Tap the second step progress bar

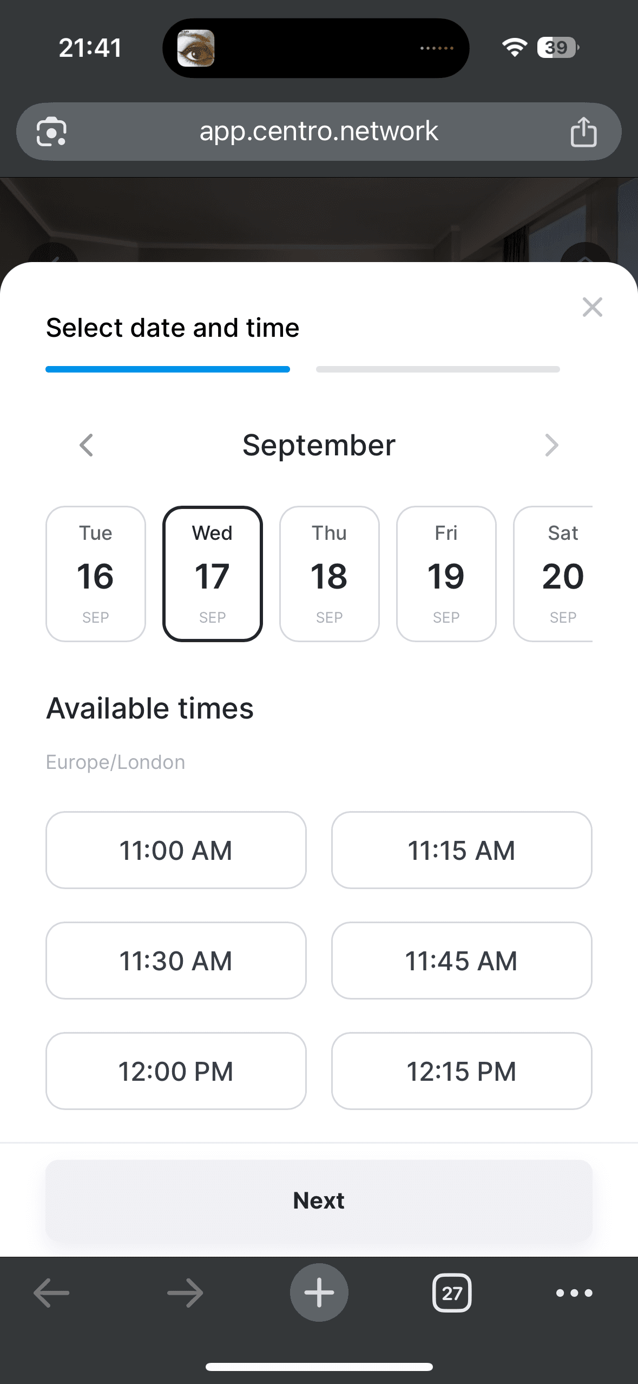tap(438, 369)
